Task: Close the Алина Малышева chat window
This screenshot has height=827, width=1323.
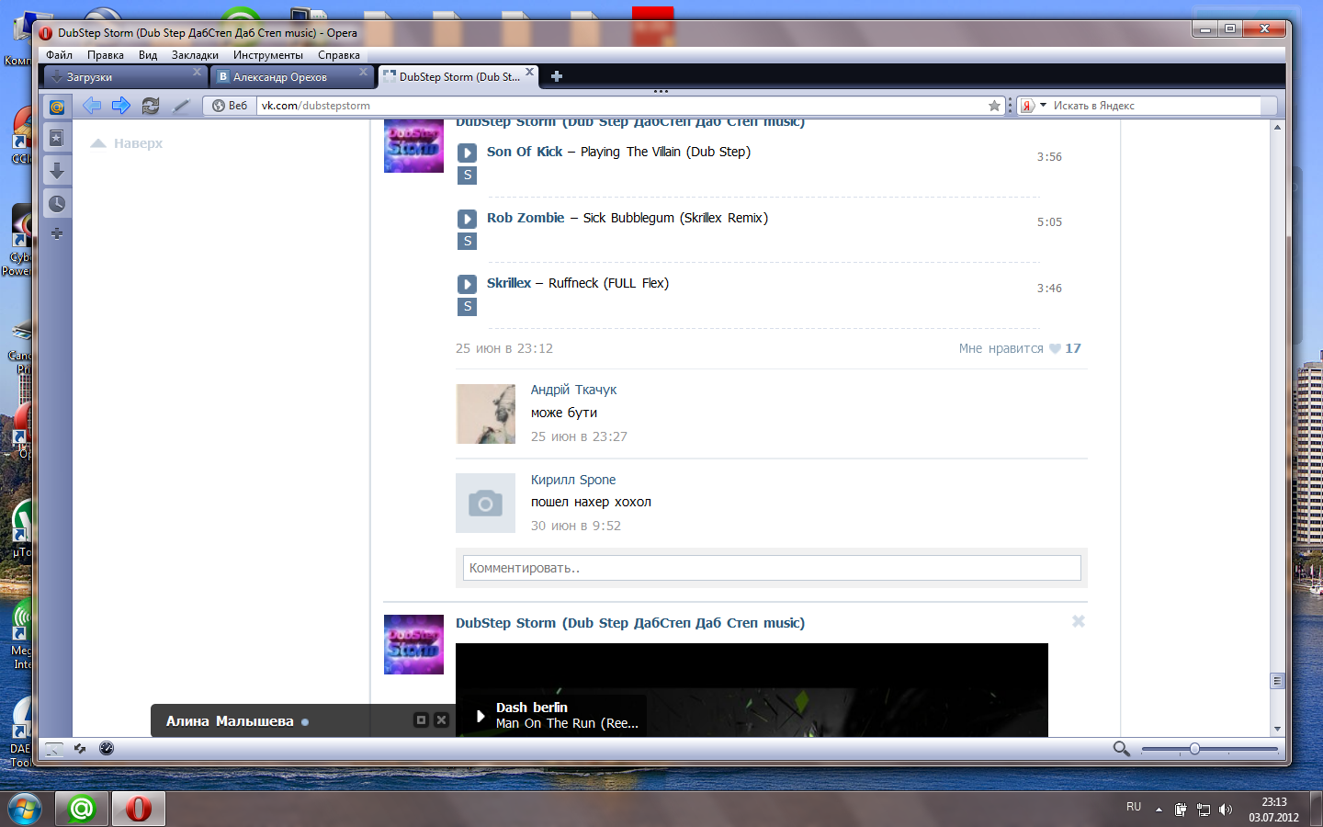Action: pos(441,719)
